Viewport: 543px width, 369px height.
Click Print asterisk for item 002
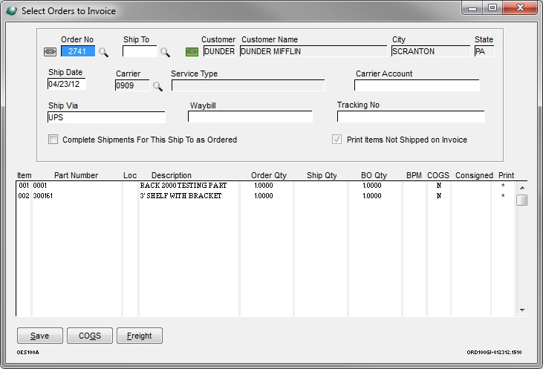click(503, 196)
